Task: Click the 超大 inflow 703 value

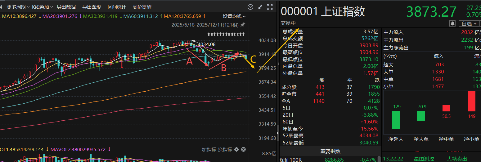Action: tap(439, 64)
